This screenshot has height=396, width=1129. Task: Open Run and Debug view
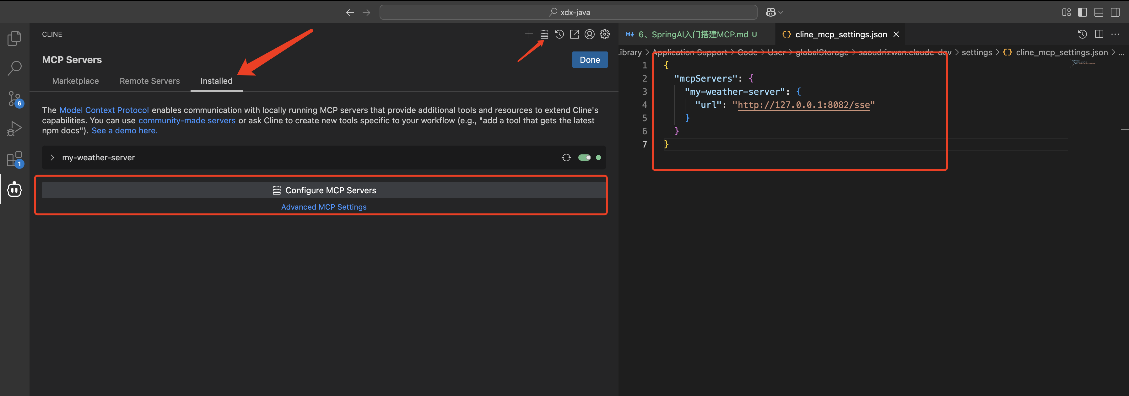pyautogui.click(x=14, y=129)
